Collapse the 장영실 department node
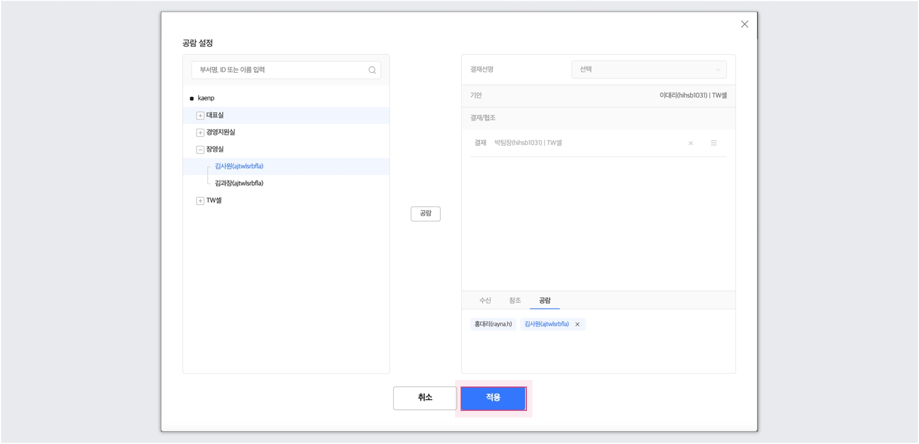The height and width of the screenshot is (444, 919). coord(200,150)
